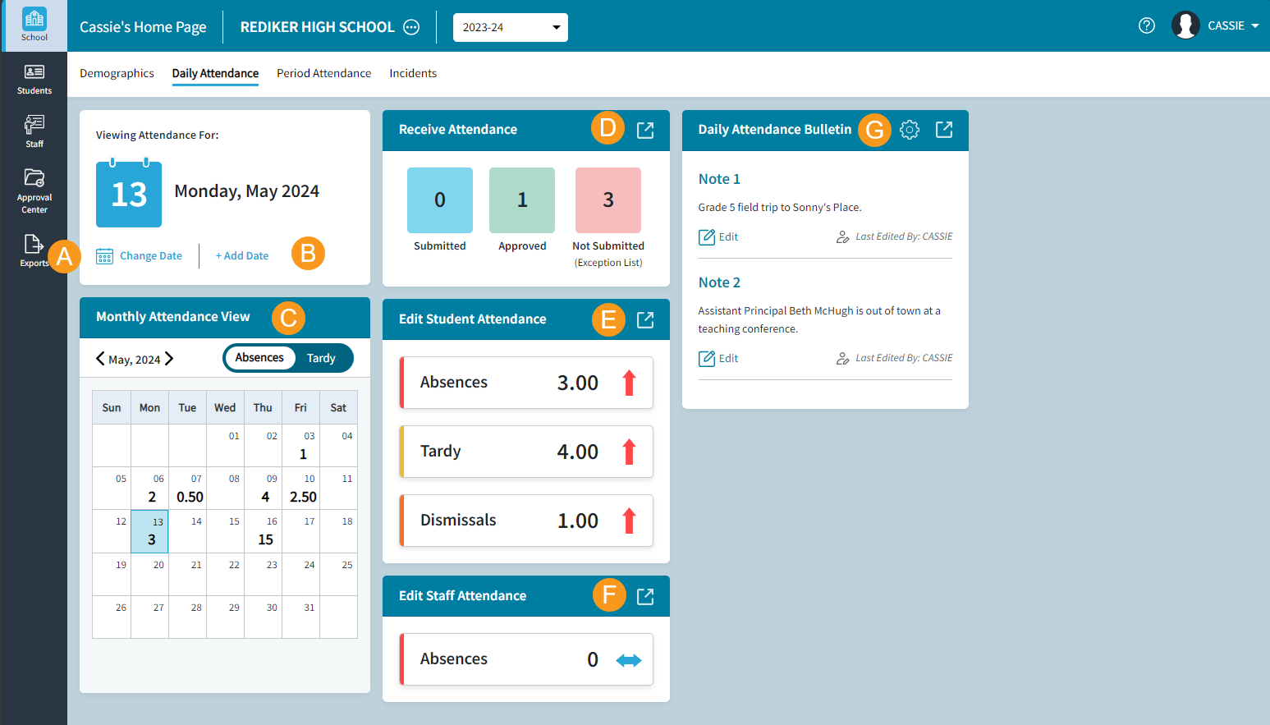Screen dimensions: 1270x725
Task: Select the Staff icon in the left sidebar
Action: click(34, 130)
